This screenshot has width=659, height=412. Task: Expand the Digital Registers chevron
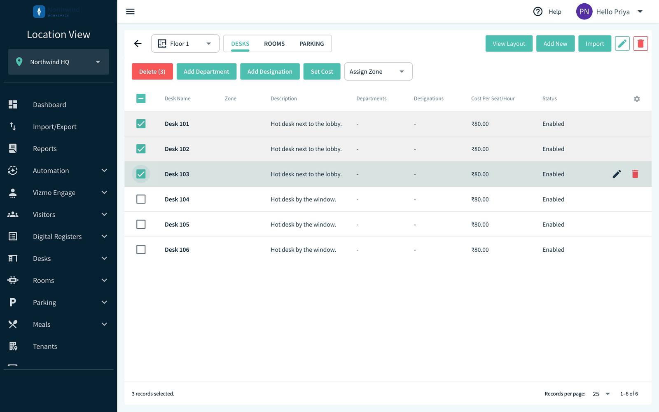[x=105, y=236]
